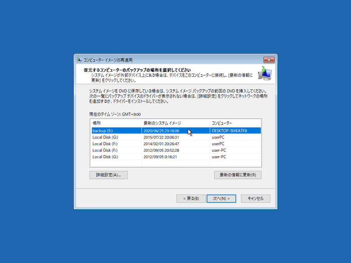351x263 pixels.
Task: Select Local Disk (F:) dated 2014/02/01
Action: tap(176, 144)
